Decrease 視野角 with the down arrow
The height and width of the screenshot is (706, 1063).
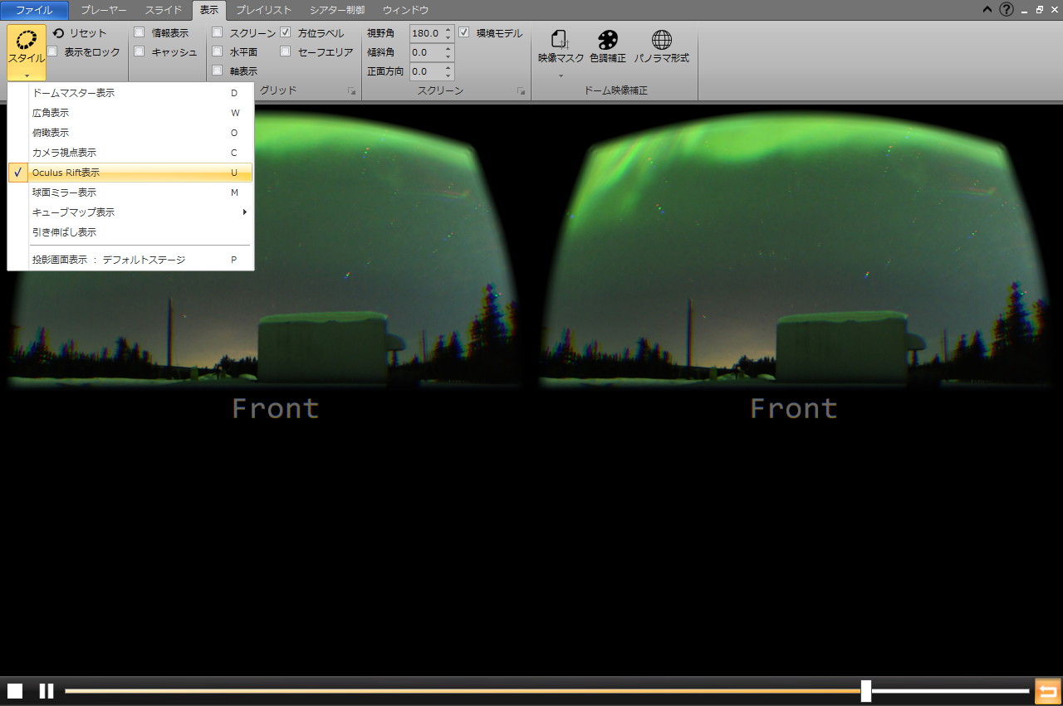(448, 37)
